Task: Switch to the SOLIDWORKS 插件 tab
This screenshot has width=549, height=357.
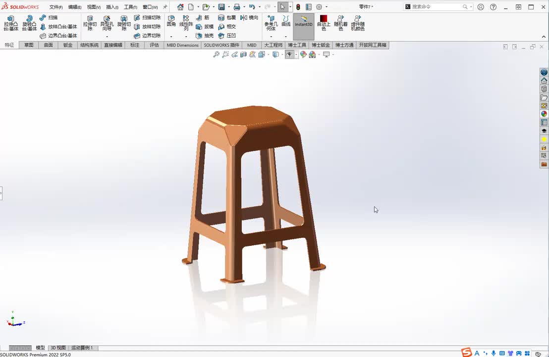Action: point(221,45)
